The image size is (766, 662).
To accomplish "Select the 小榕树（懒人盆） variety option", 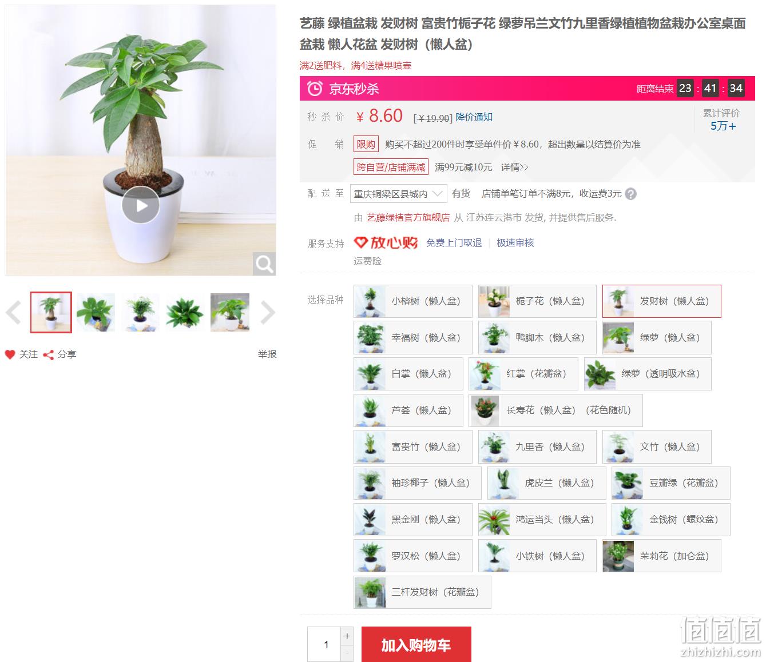I will (413, 301).
